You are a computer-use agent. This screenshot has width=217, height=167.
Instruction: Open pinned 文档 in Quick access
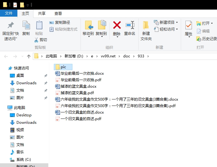[x=17, y=90]
